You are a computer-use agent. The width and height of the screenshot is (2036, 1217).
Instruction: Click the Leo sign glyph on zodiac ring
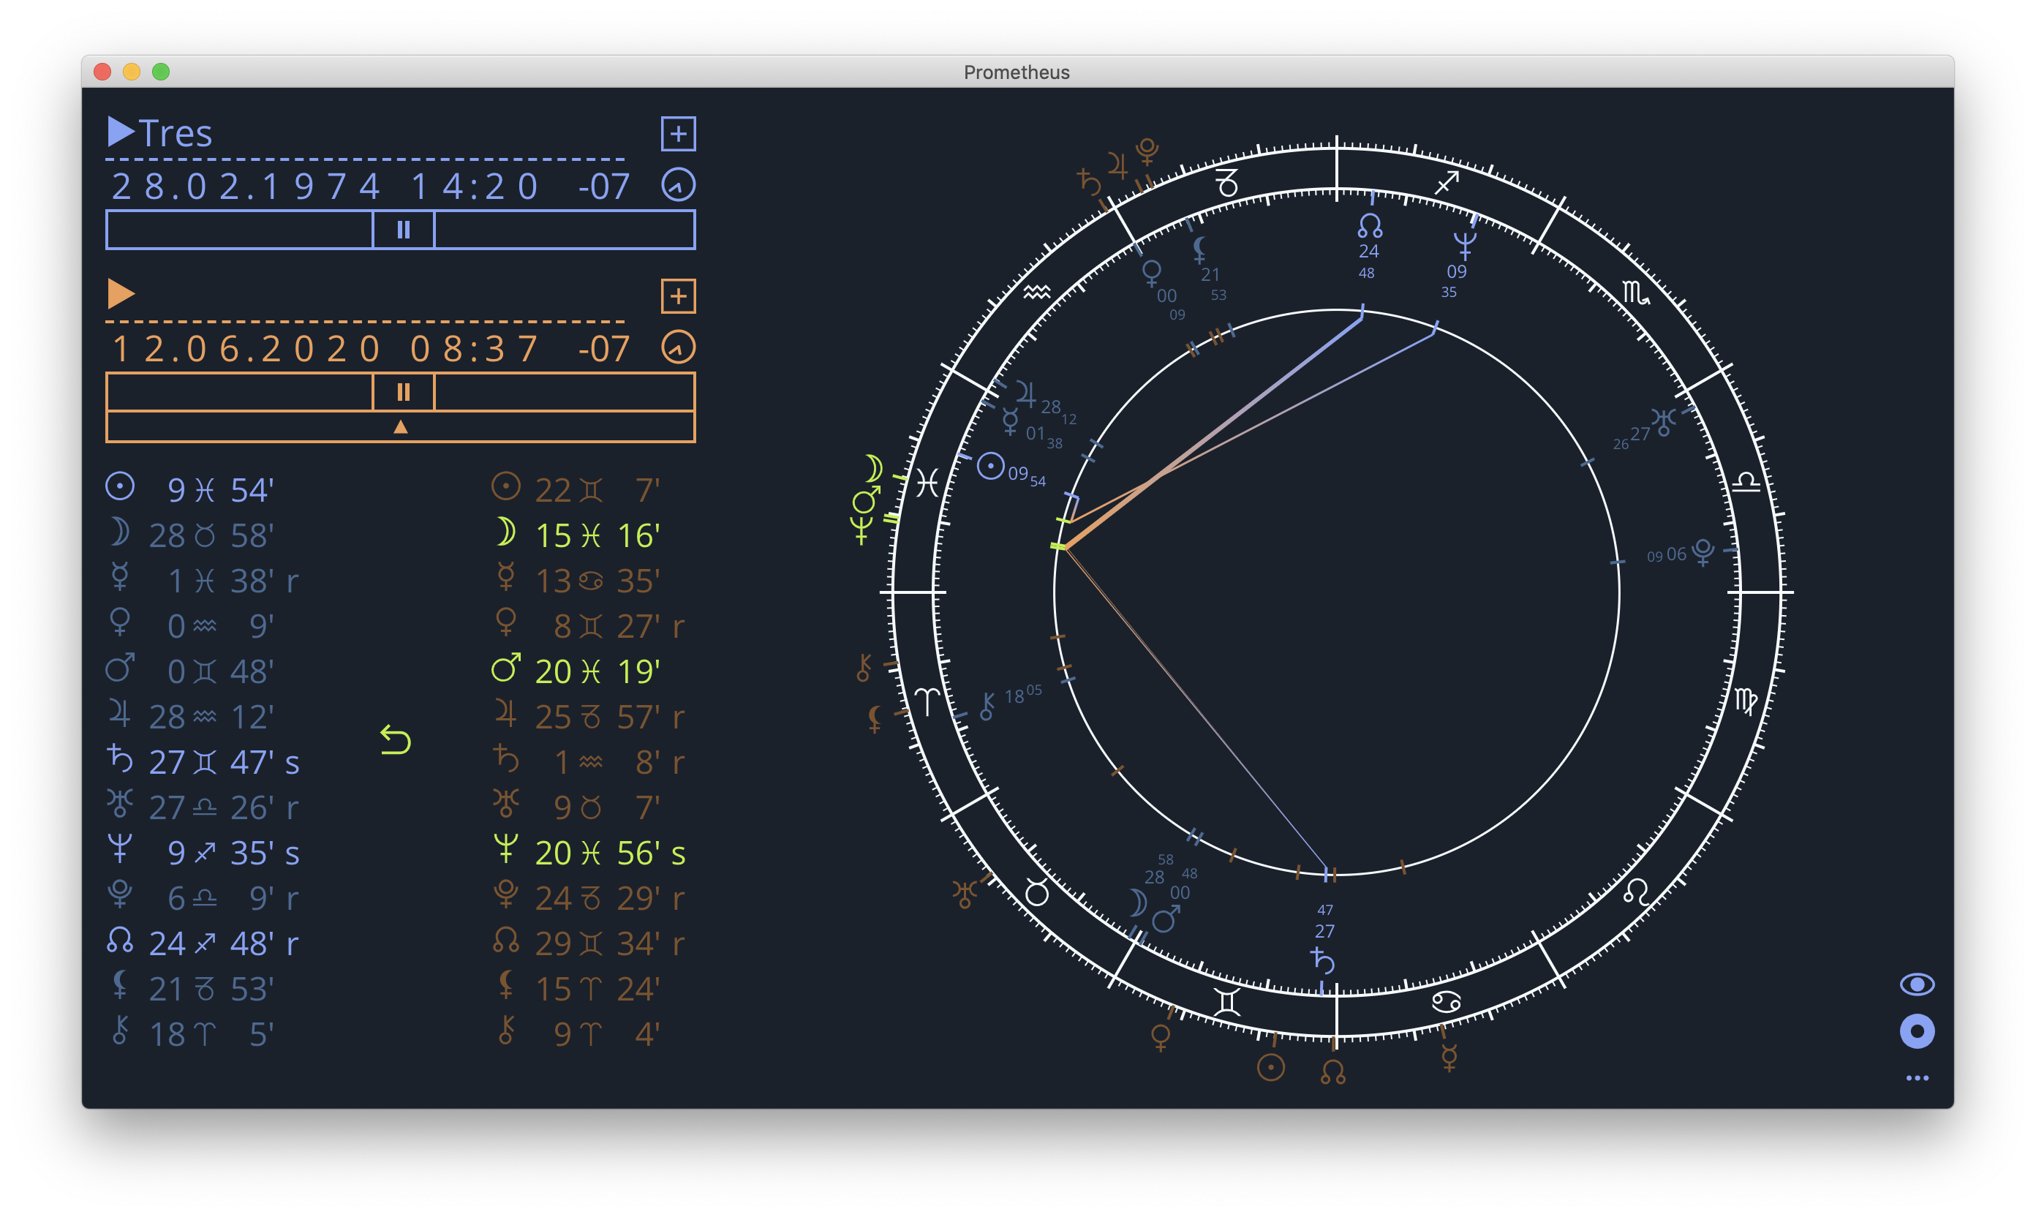click(1635, 892)
